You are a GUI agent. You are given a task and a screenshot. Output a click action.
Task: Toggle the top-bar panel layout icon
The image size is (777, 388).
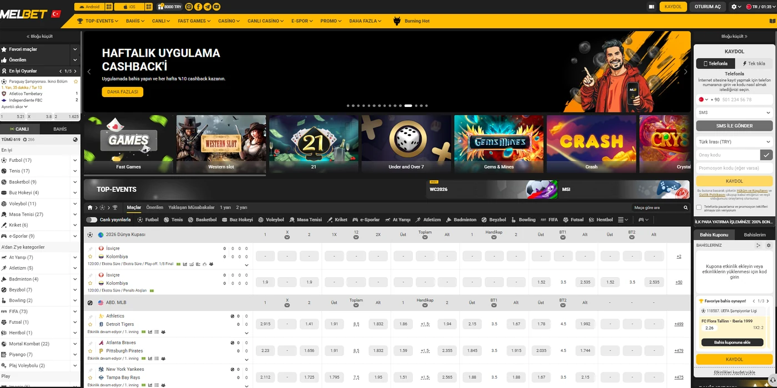[x=652, y=7]
